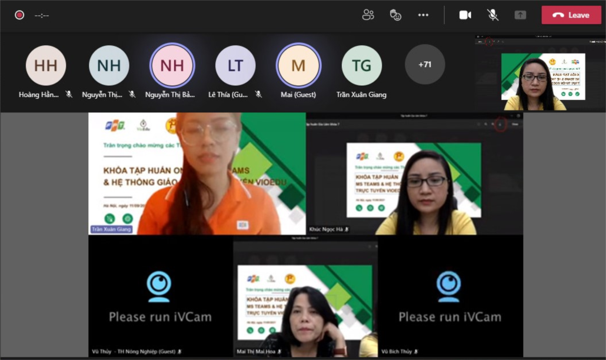606x360 pixels.
Task: Select the HH avatar for Hoàng Hằn
Action: tap(46, 65)
